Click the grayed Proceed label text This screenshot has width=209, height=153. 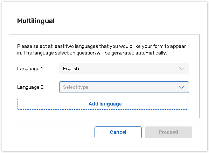168,132
